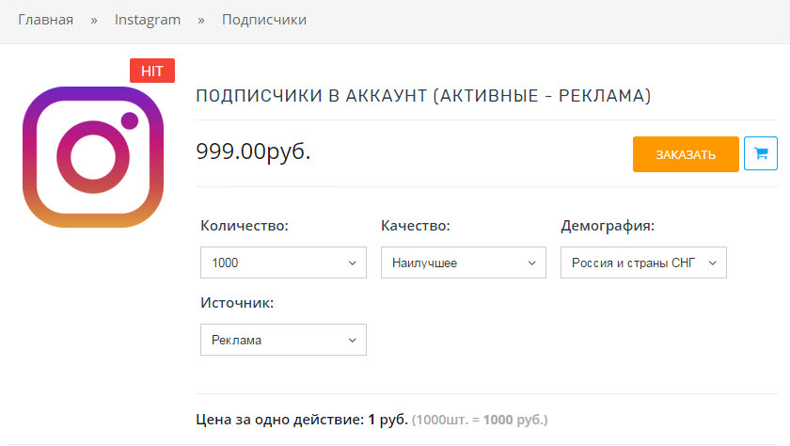Click the 999.00руб. price text
790x446 pixels.
(253, 151)
